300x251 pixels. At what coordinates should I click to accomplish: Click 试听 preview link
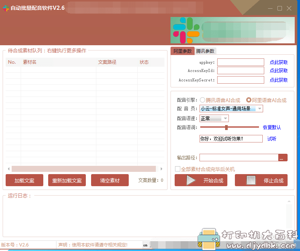(x=272, y=139)
